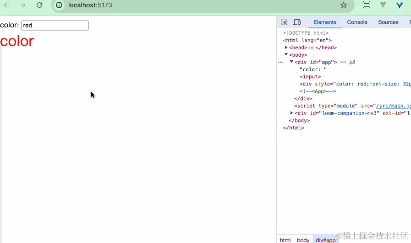Open the gray Vue devtools extension icon
Screen dimensions: 411x243
pos(383,5)
